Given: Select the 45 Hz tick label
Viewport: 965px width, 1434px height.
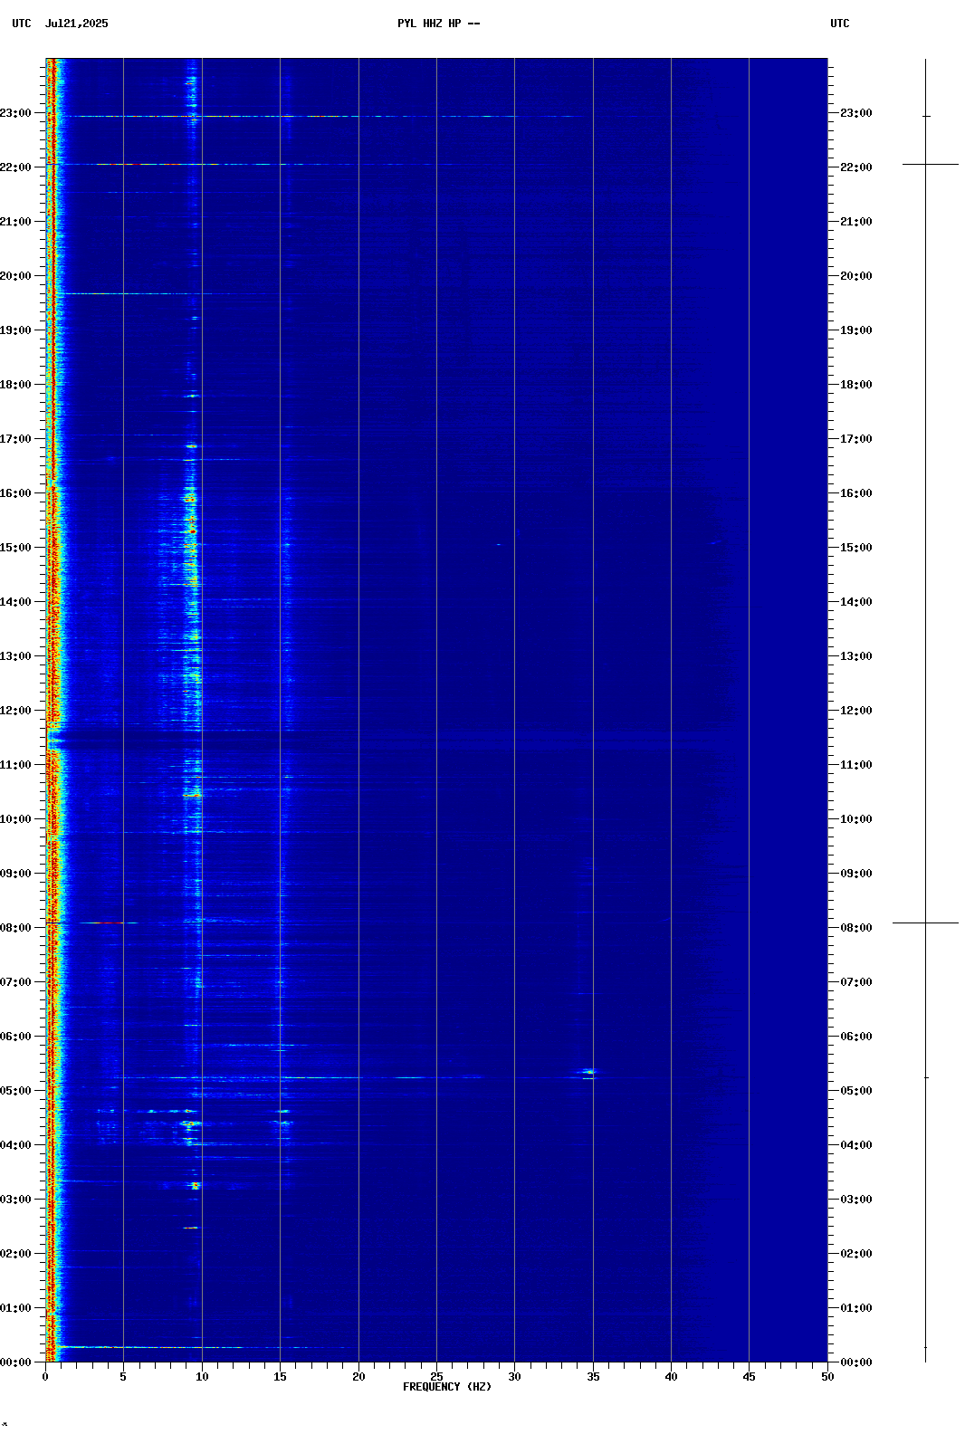Looking at the screenshot, I should pos(749,1377).
